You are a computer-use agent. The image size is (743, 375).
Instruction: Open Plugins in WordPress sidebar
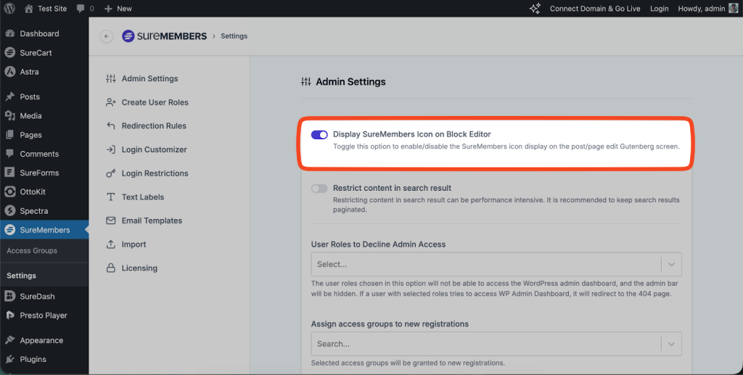click(x=33, y=359)
